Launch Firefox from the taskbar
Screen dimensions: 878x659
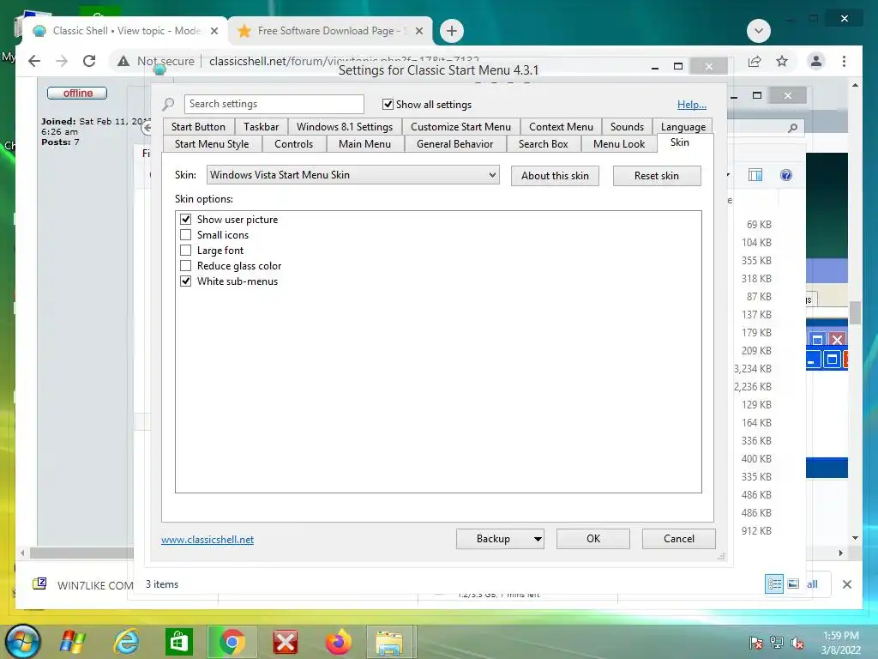[338, 642]
